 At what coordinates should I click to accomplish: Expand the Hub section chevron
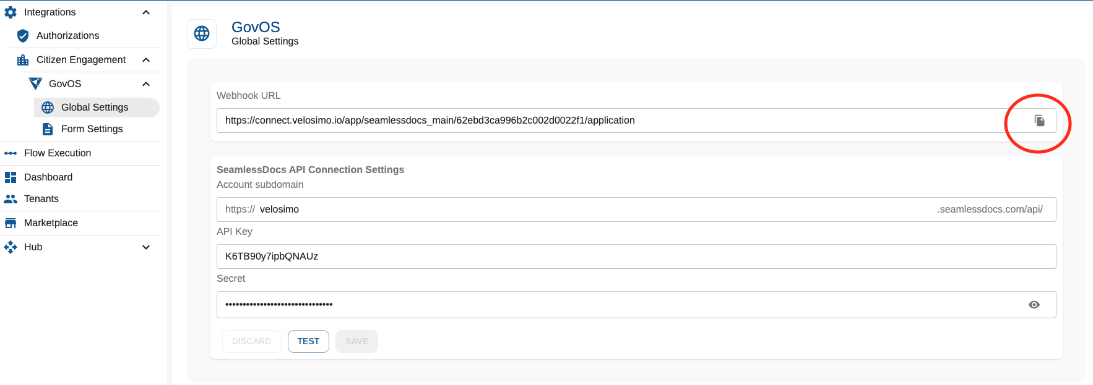[x=146, y=247]
